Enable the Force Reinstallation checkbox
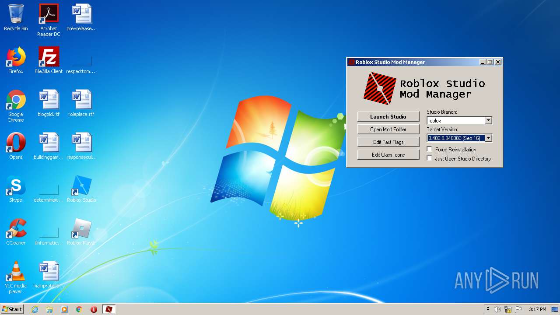The image size is (560, 315). tap(430, 150)
